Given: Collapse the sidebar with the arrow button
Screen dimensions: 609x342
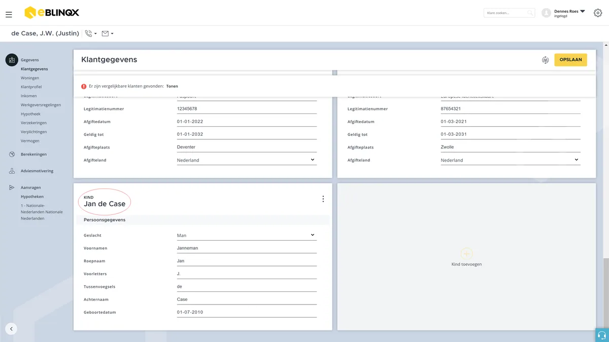Looking at the screenshot, I should point(11,328).
